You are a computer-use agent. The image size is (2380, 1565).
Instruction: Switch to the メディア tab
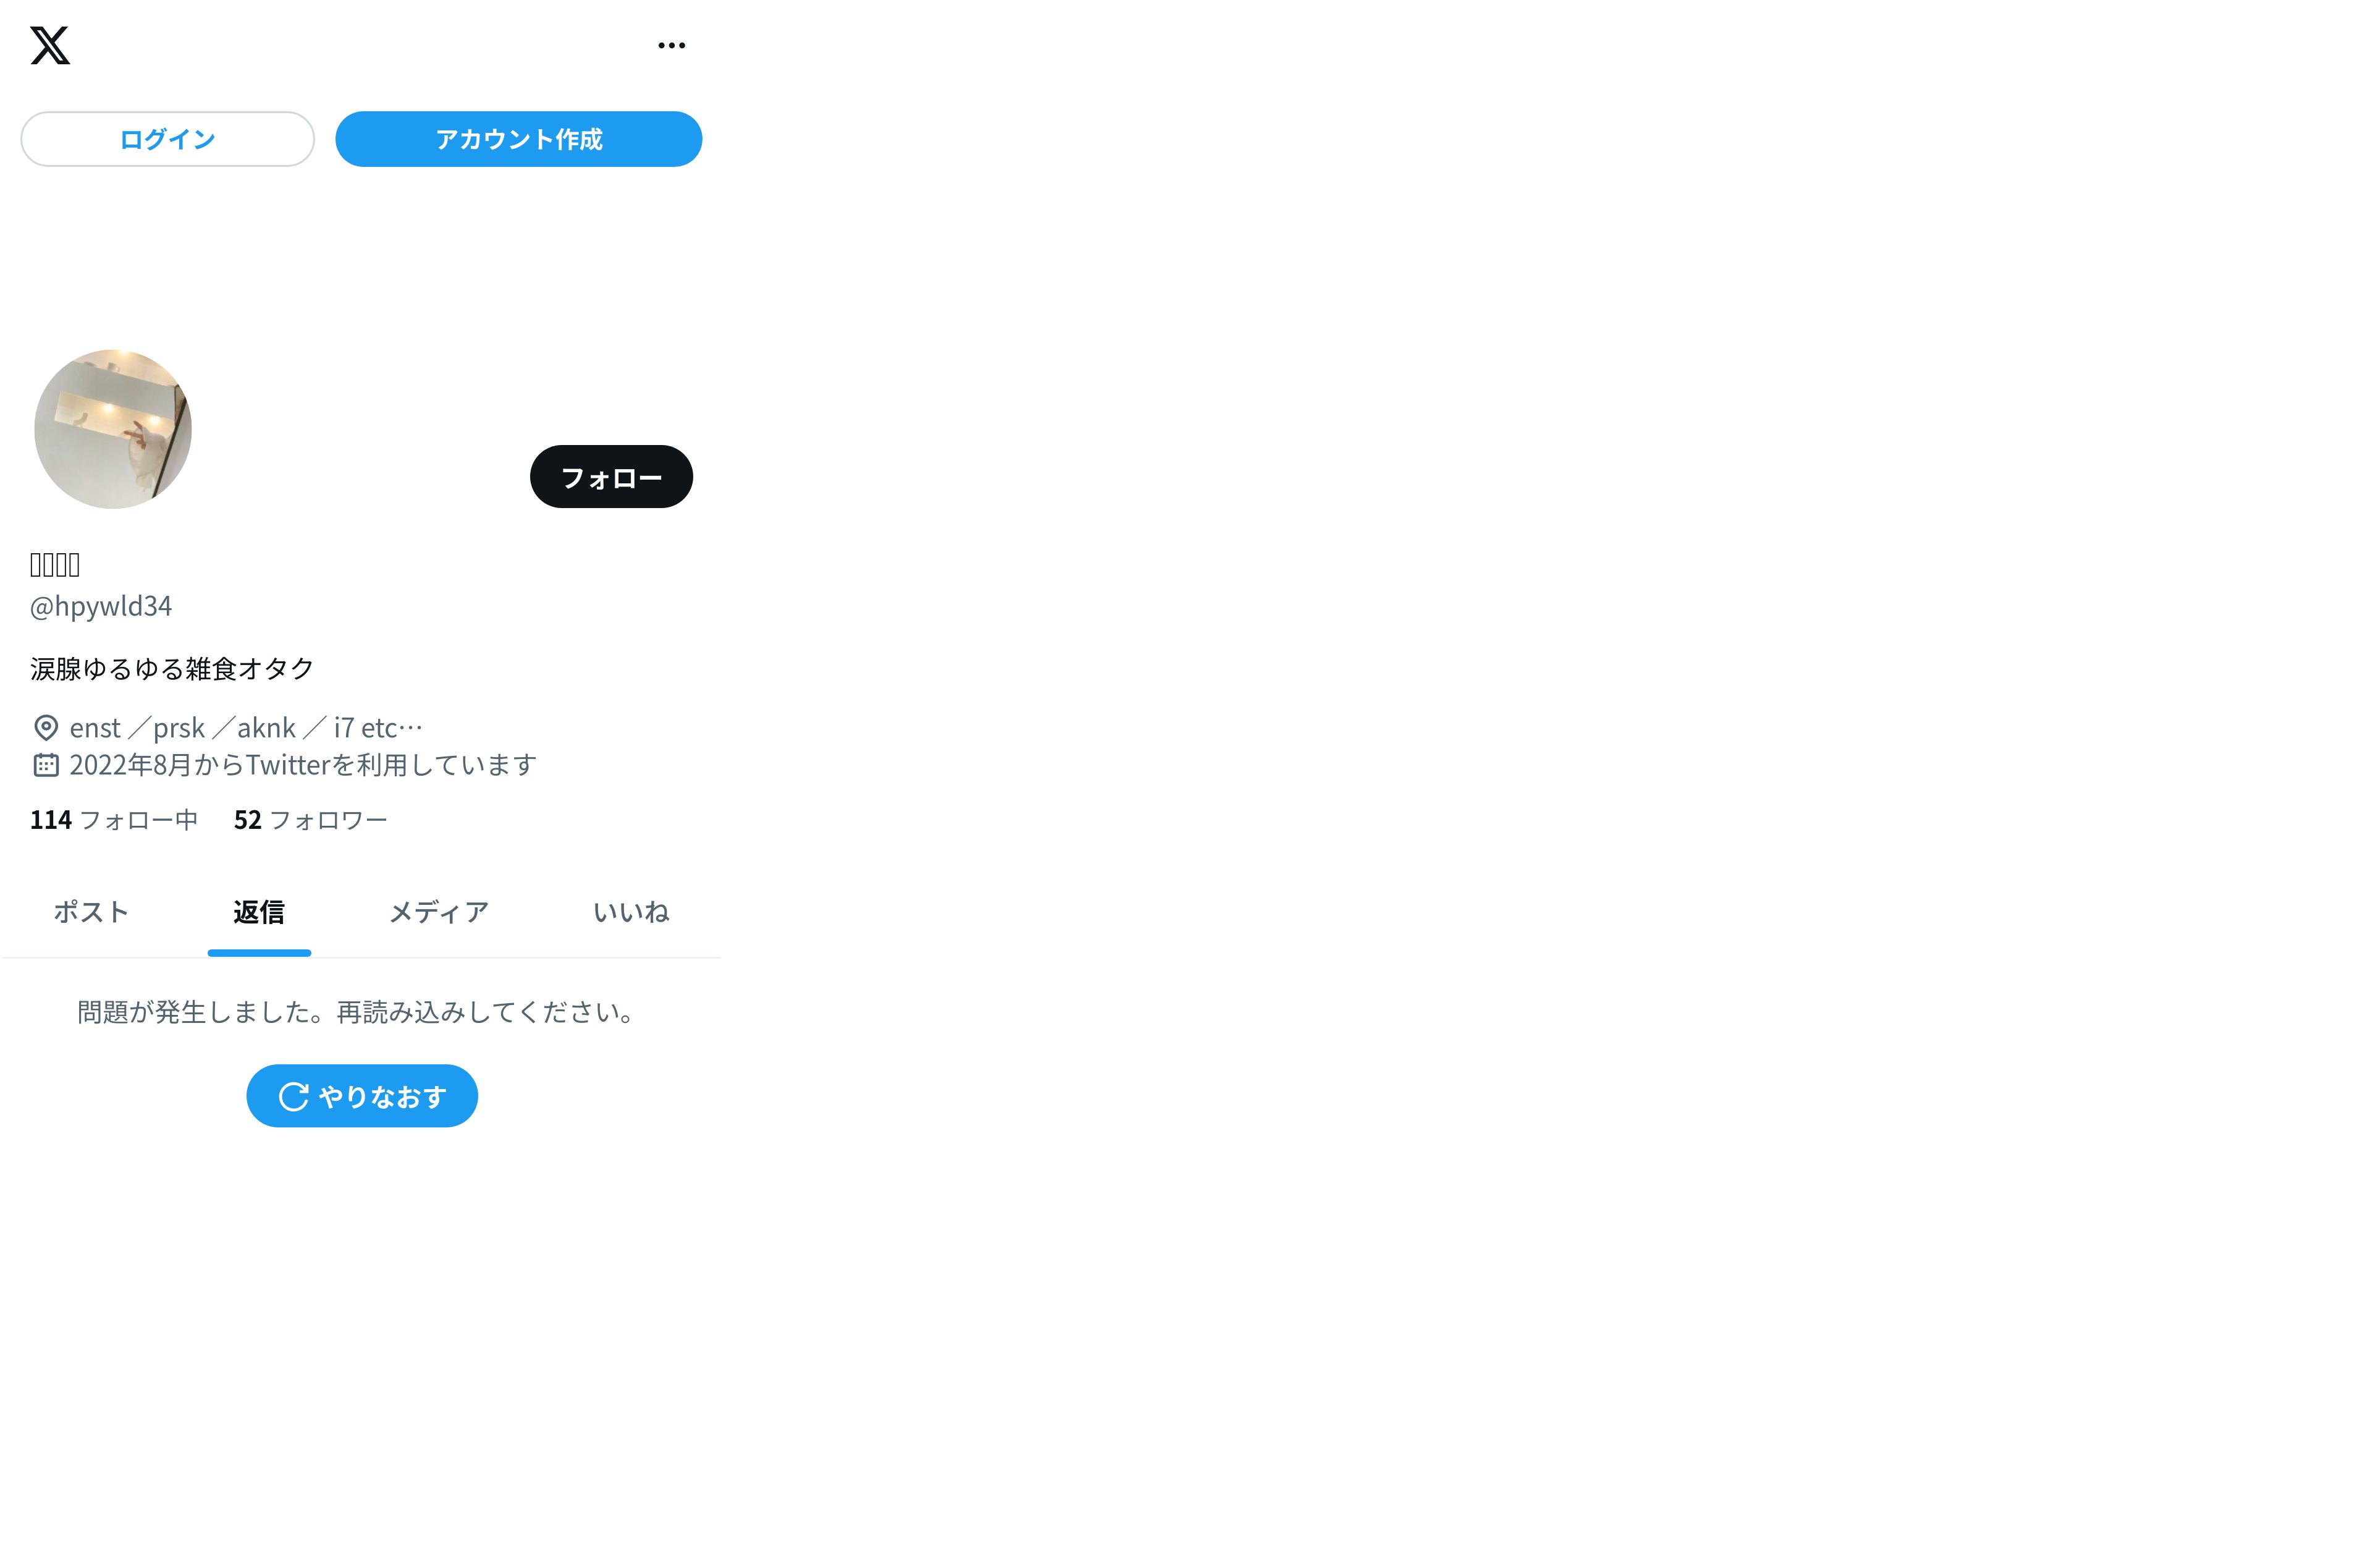(x=439, y=912)
